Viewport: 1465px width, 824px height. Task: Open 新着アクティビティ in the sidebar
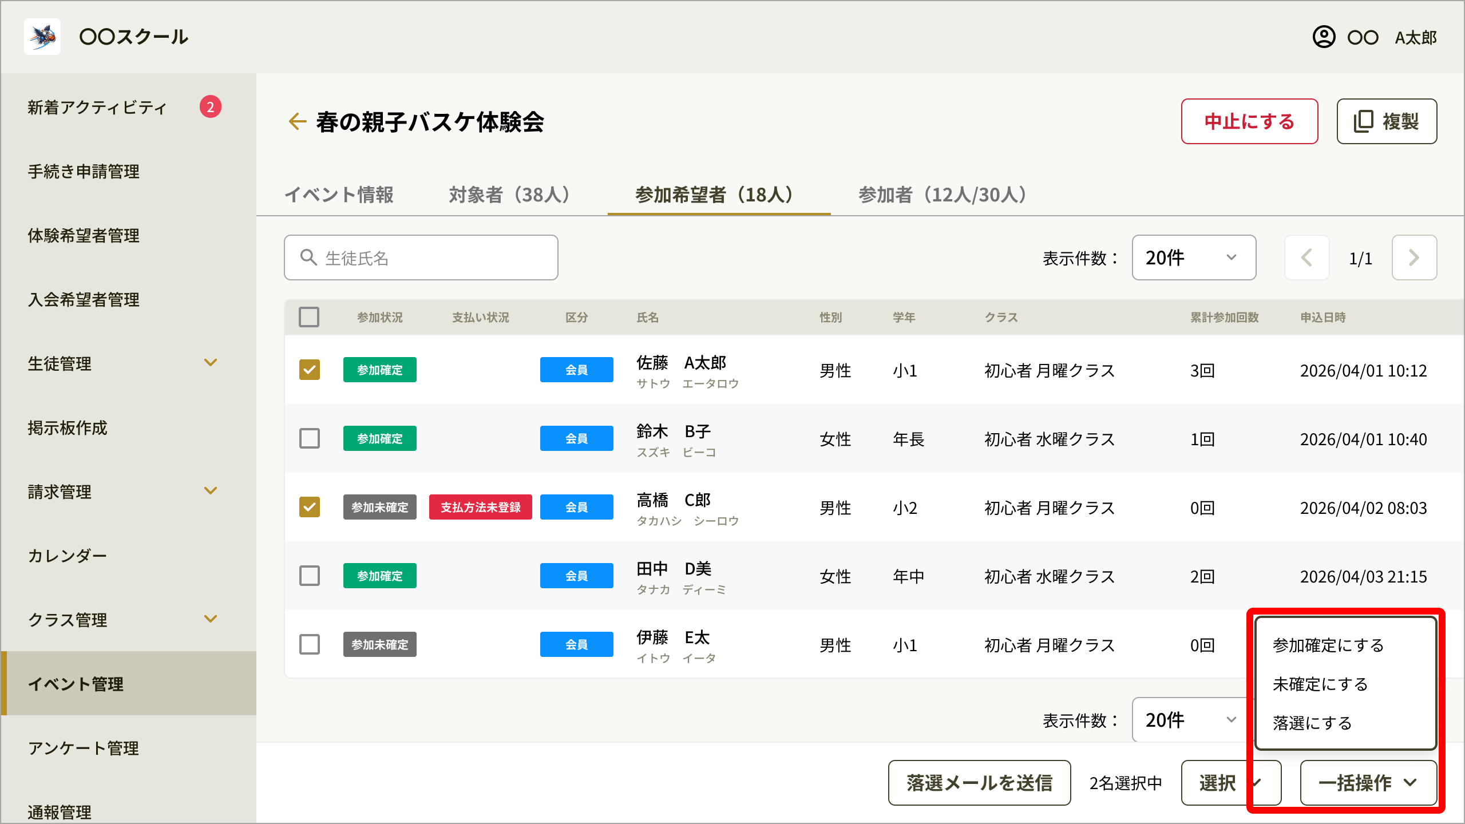click(x=97, y=108)
